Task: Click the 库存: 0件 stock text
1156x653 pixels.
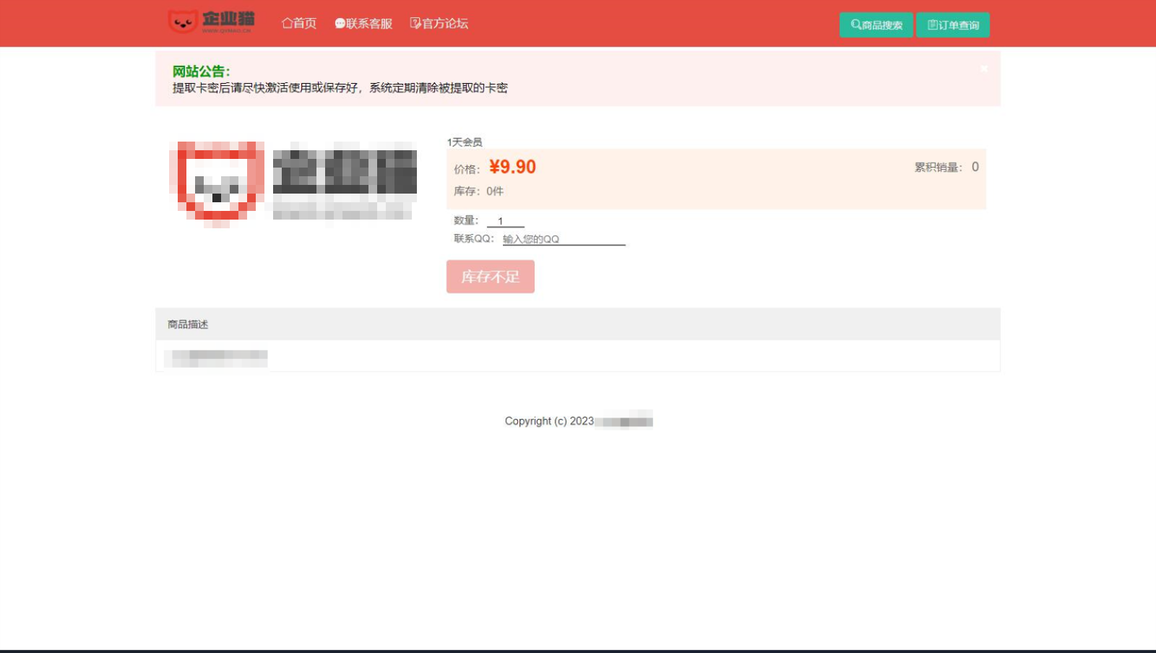Action: tap(478, 191)
